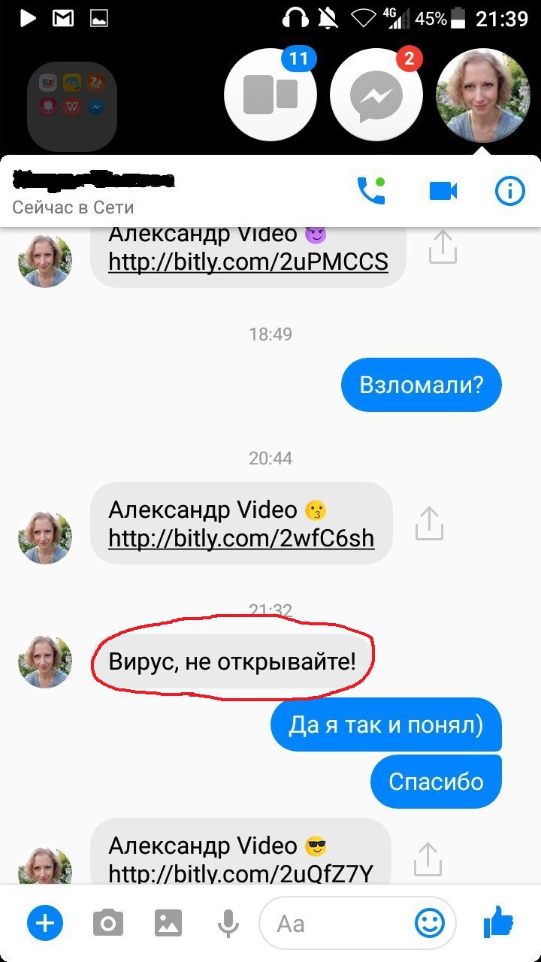Image resolution: width=541 pixels, height=962 pixels.
Task: Tap the active chat head with woman's photo
Action: click(482, 95)
